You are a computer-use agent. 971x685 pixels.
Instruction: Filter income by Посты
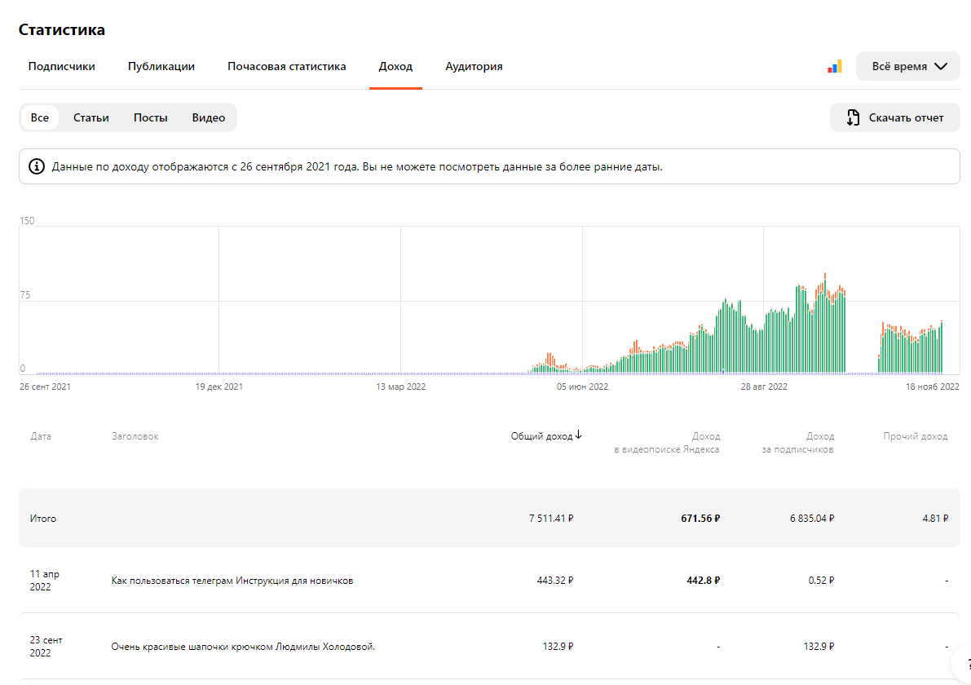pos(151,117)
